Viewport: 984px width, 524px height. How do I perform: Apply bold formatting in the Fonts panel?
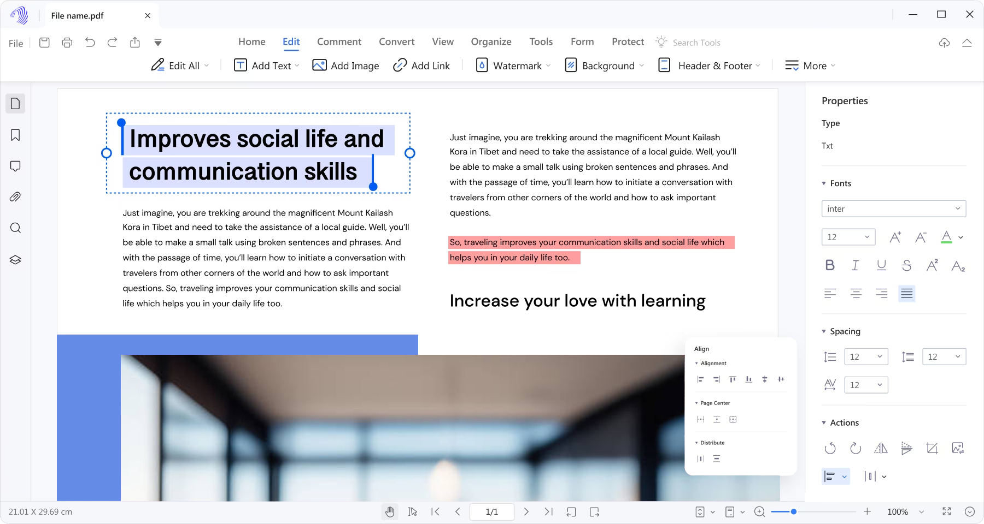coord(830,265)
